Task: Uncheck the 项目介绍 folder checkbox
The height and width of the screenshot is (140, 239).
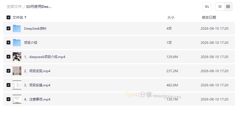Action: point(8,42)
